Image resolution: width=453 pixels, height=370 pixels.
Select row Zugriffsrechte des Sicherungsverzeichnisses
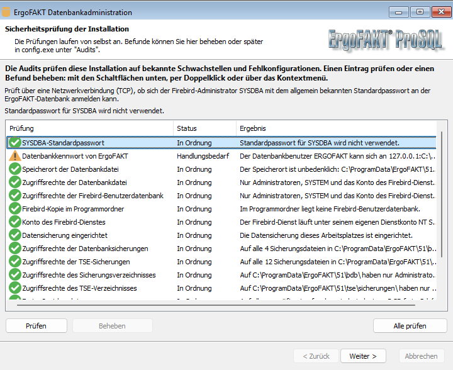(x=221, y=275)
